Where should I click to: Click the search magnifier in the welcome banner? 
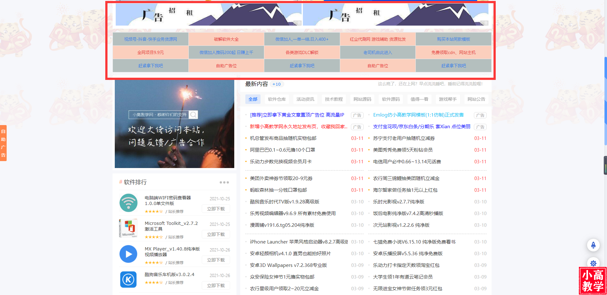193,115
